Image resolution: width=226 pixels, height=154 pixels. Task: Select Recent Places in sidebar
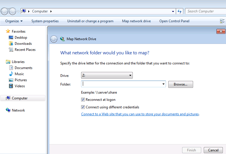coord(25,50)
